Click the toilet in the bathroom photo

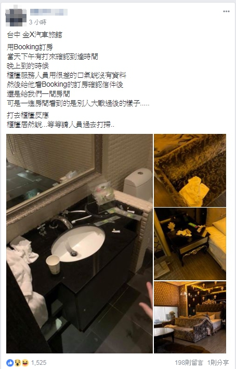(138, 184)
